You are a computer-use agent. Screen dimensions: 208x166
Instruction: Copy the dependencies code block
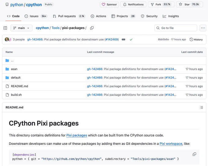coord(194,154)
